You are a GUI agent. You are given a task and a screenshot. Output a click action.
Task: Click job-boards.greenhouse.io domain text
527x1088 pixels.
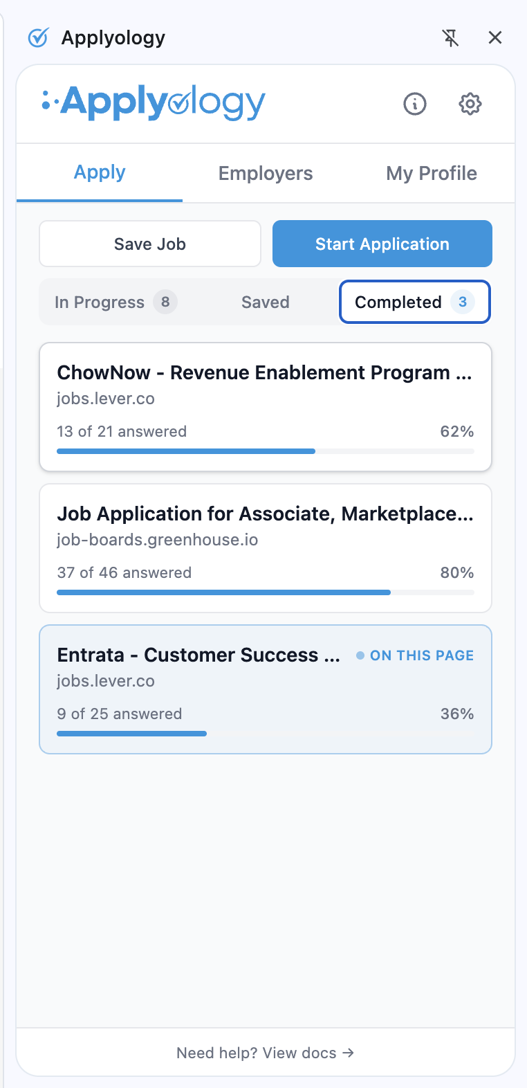click(x=158, y=540)
